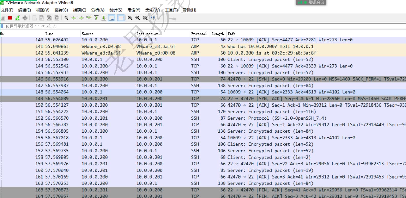Open the 帮助(H) menu
This screenshot has height=198, width=406.
coord(190,10)
